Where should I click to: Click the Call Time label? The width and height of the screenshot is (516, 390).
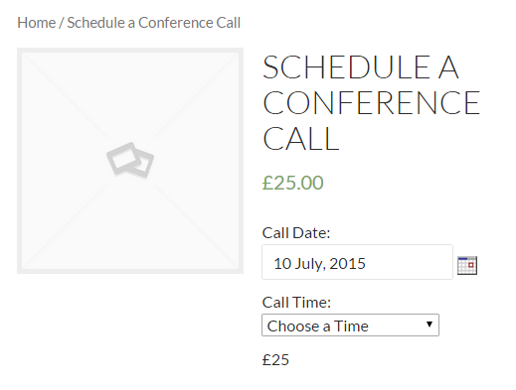click(296, 303)
